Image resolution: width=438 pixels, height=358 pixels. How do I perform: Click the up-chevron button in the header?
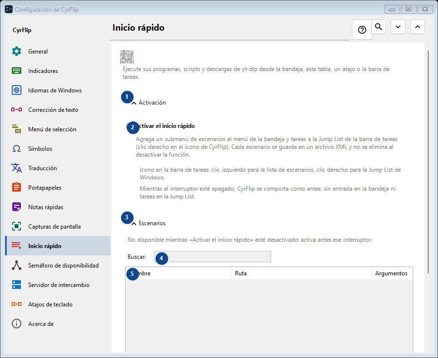[418, 27]
